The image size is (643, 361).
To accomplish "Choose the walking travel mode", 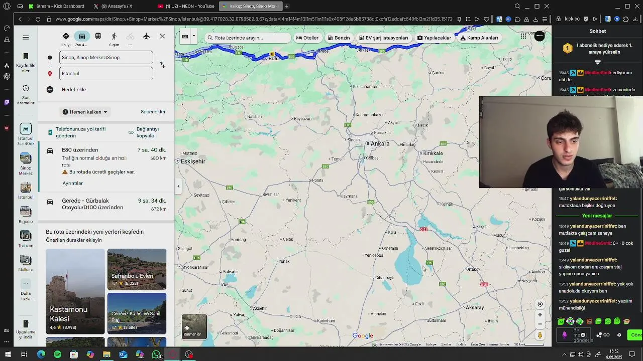I will [x=114, y=36].
